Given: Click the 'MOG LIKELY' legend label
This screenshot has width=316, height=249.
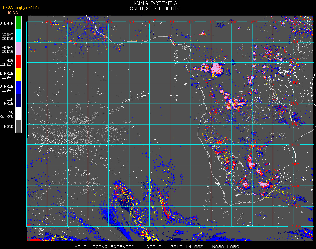Looking at the screenshot, I should point(7,62).
